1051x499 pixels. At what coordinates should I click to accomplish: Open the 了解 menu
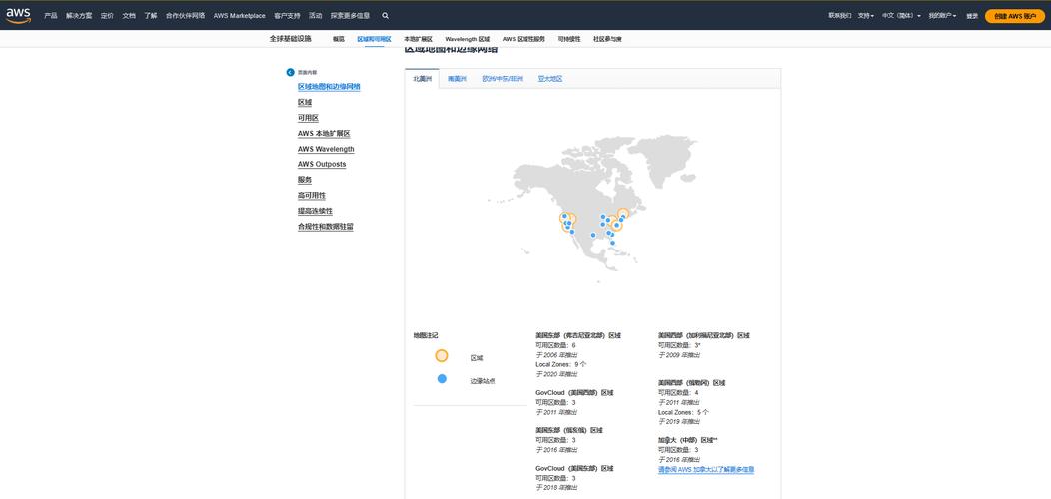(150, 15)
